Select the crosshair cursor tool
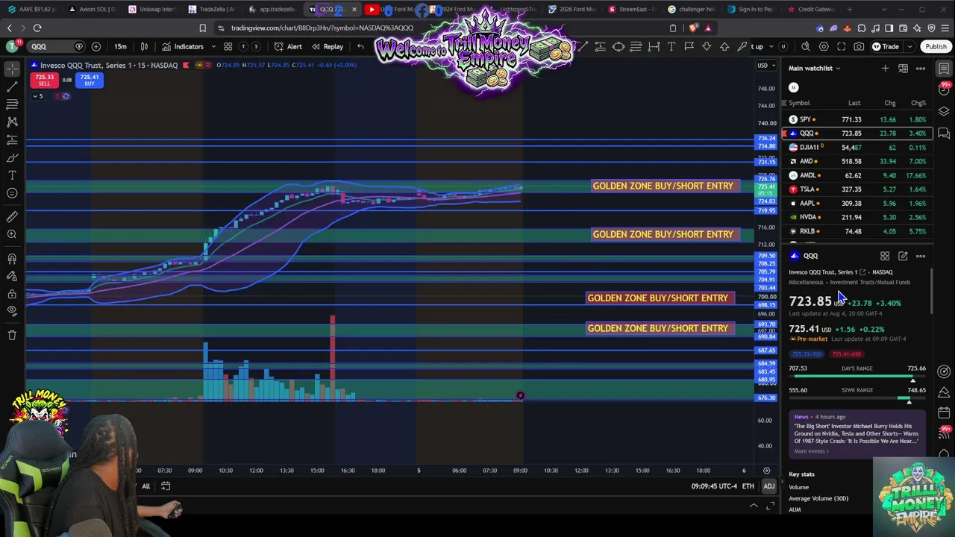This screenshot has width=955, height=537. click(x=12, y=69)
